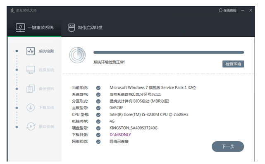Click the 4G memory value

[112, 121]
